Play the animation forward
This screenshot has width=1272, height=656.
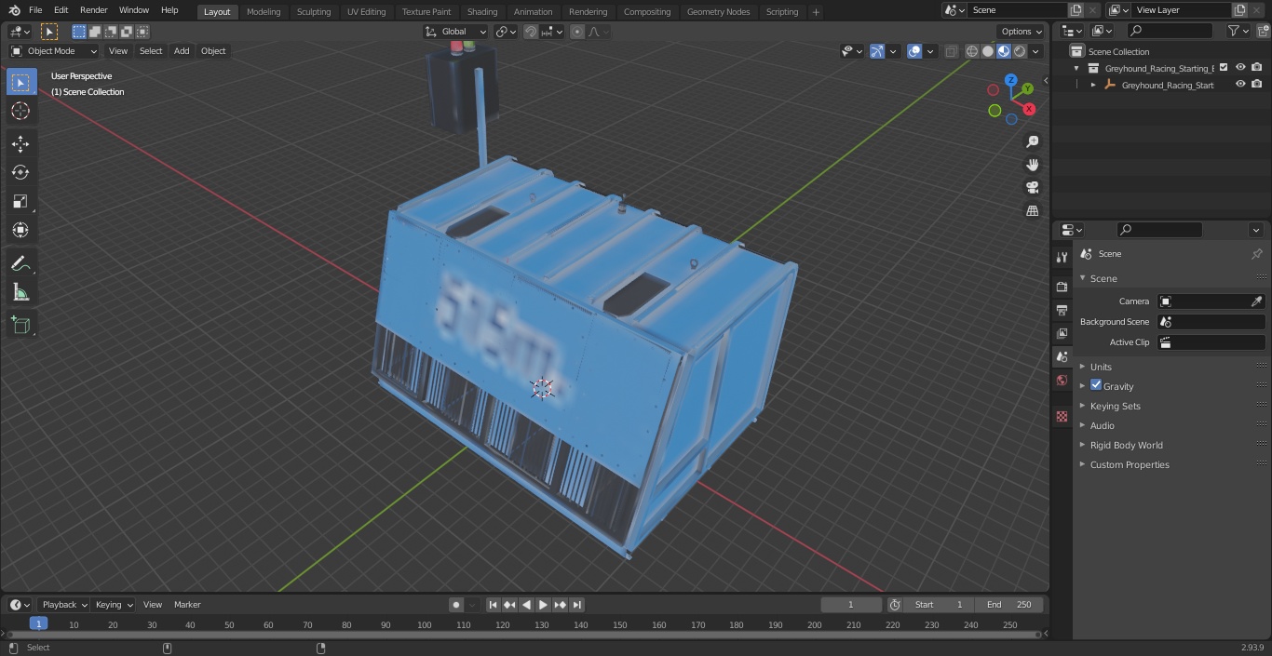pos(543,605)
